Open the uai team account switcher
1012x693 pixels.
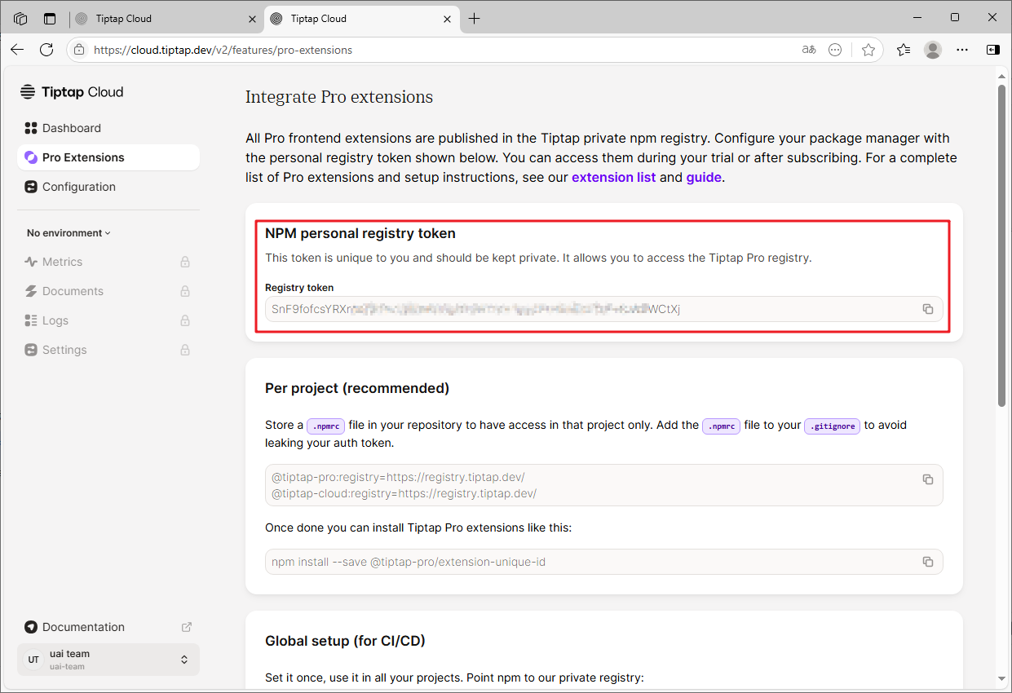108,660
